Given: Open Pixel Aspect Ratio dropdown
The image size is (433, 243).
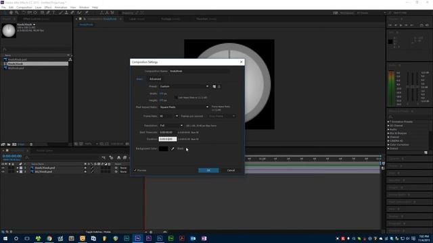Looking at the screenshot, I should (184, 107).
